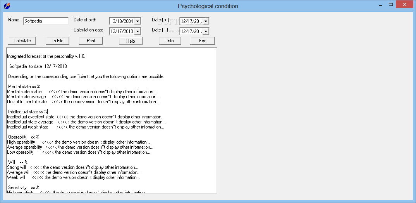Click the 'Operability xx %' heading
Viewport: 416px width, 203px height.
[24, 137]
